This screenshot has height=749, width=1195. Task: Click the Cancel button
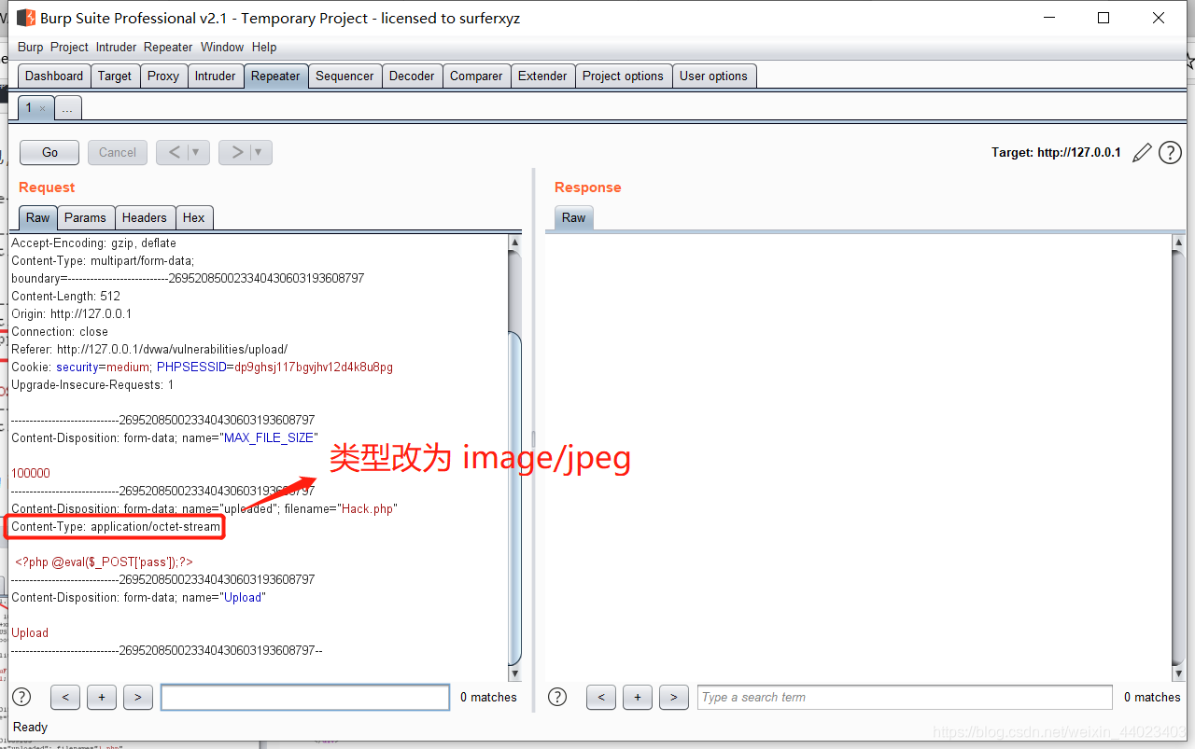pos(118,152)
